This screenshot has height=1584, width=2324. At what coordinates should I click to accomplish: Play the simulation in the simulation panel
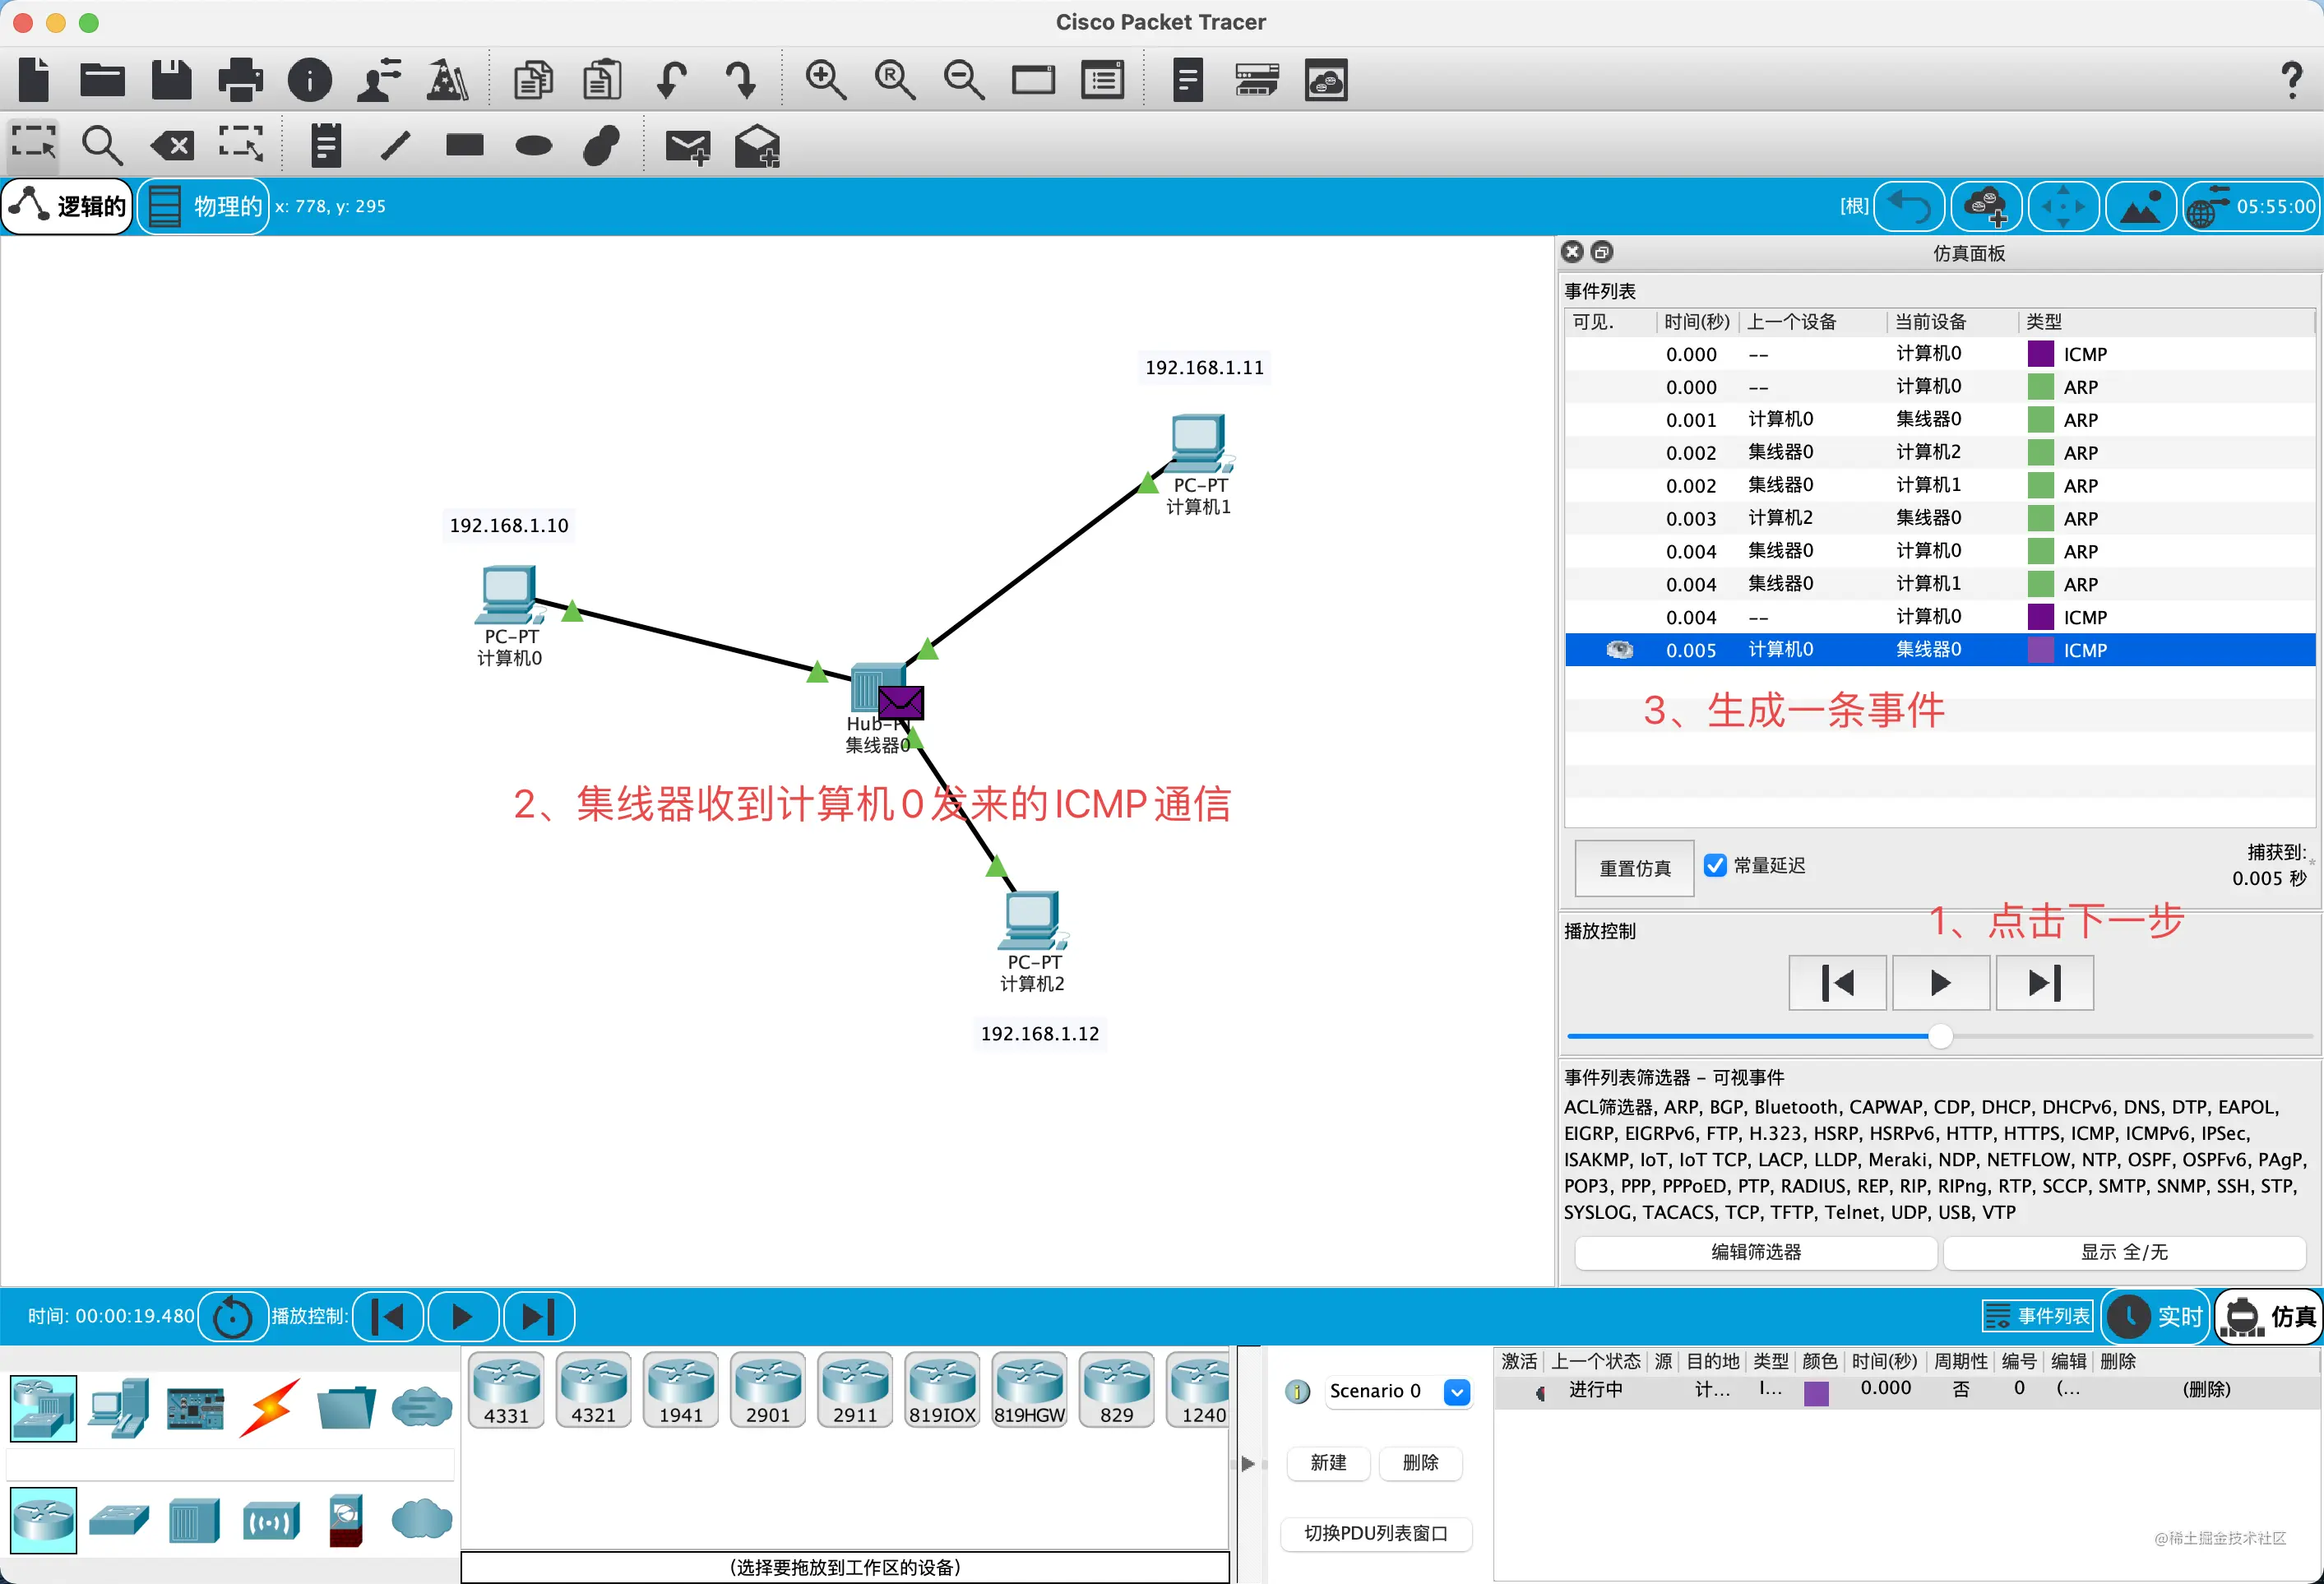click(x=1940, y=983)
